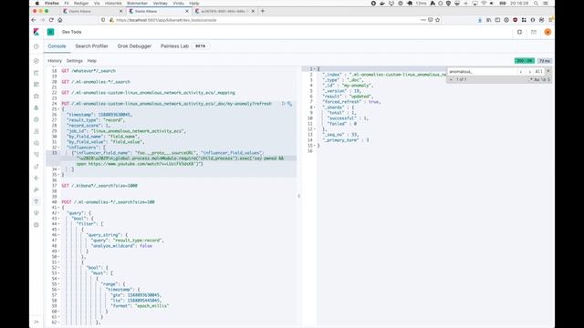Open the page actions three-dots icon
Screen dimensions: 584x328
coord(423,20)
